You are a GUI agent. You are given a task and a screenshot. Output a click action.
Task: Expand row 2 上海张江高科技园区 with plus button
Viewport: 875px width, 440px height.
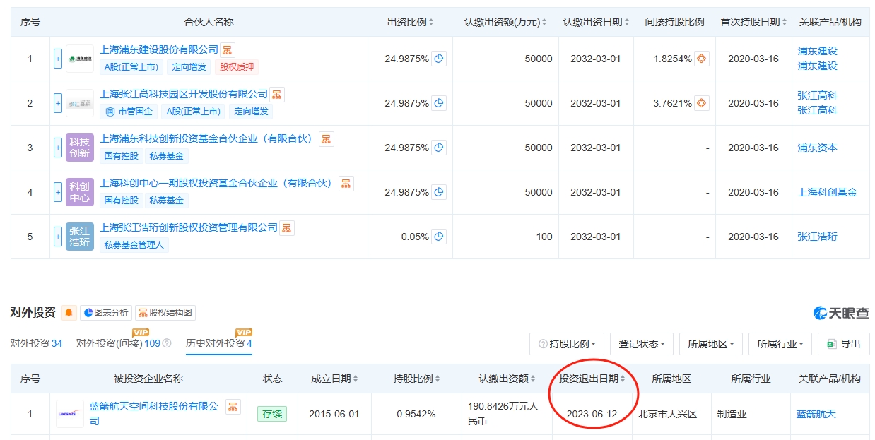pyautogui.click(x=58, y=103)
